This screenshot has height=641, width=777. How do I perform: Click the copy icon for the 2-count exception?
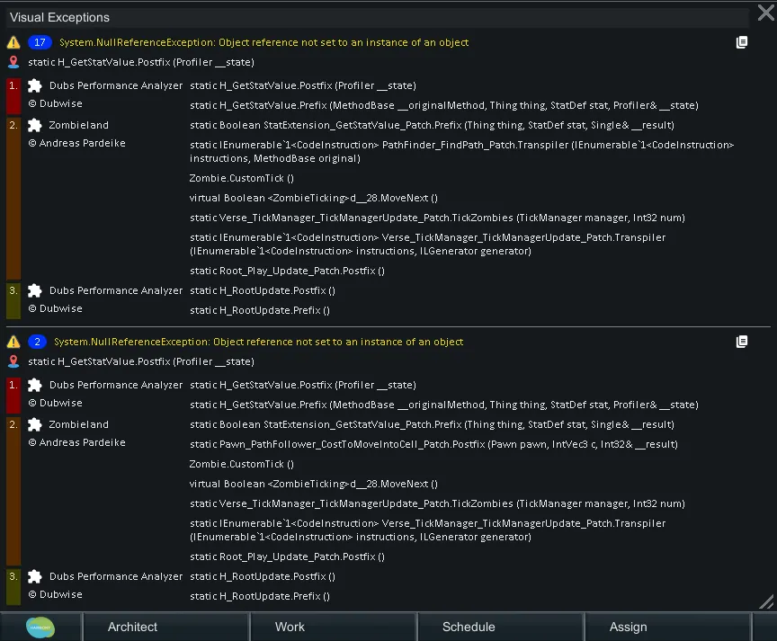click(742, 342)
